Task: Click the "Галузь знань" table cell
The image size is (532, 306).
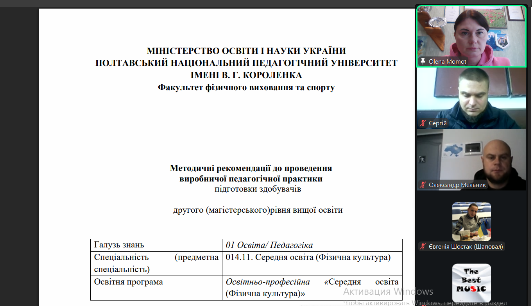Action: pyautogui.click(x=119, y=245)
